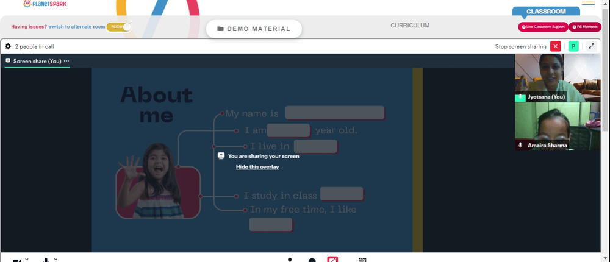
Task: Toggle the alternate ROOM switch
Action: click(119, 27)
